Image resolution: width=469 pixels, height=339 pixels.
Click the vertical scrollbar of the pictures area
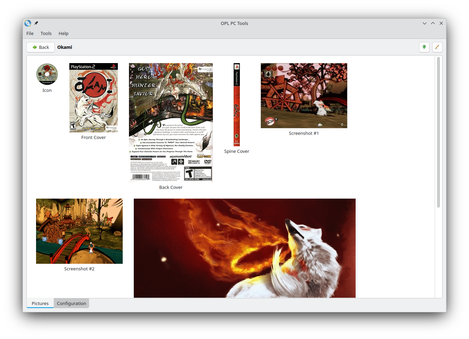tap(438, 132)
